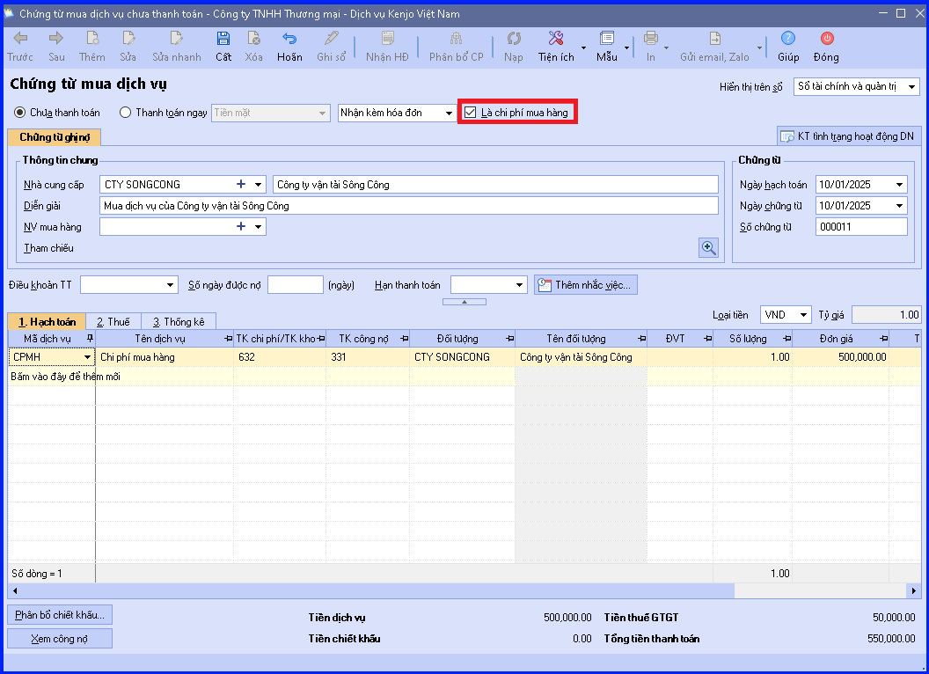
Task: Click the Giúp help icon
Action: point(788,39)
